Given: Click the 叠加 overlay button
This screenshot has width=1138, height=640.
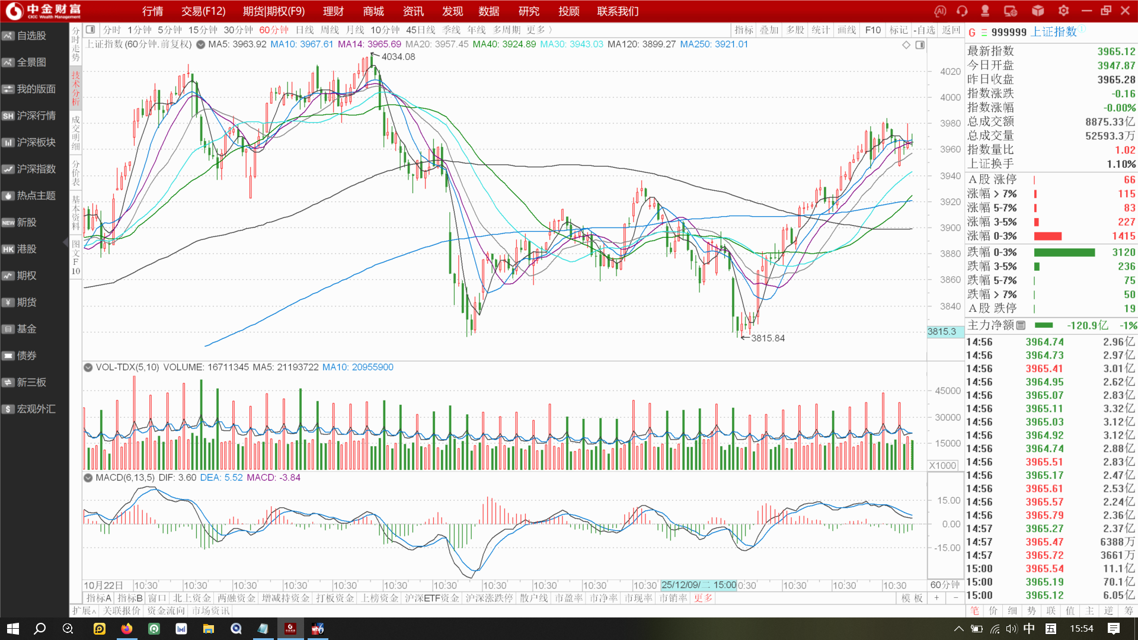Looking at the screenshot, I should coord(769,30).
